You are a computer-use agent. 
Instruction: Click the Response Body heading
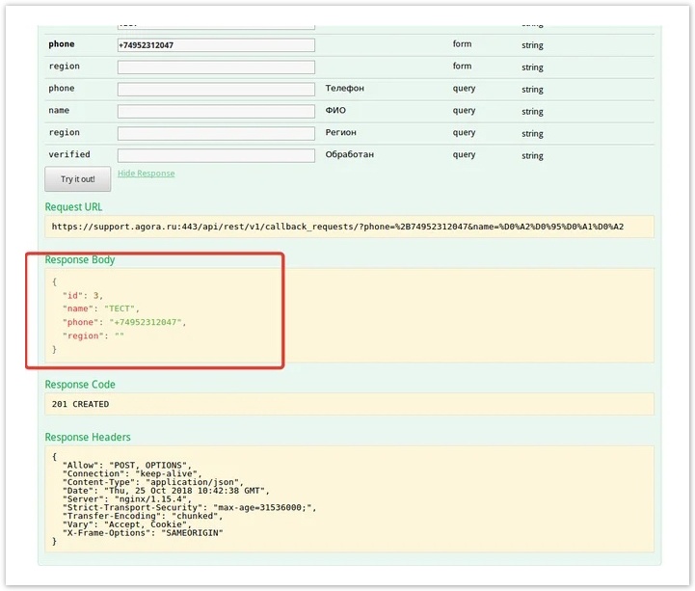point(80,259)
